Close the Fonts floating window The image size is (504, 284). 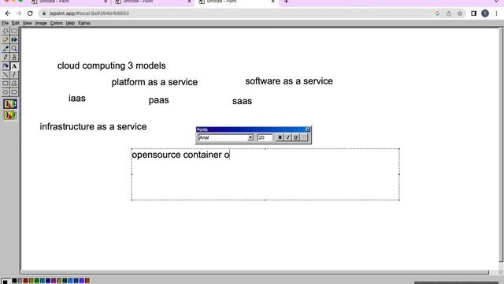(307, 129)
